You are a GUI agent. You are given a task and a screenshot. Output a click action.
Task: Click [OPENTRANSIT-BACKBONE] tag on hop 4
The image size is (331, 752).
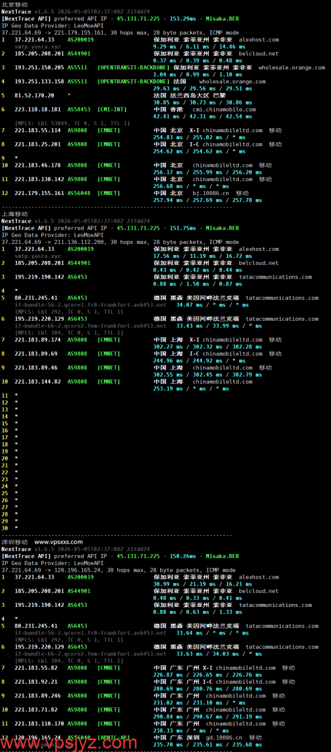134,82
